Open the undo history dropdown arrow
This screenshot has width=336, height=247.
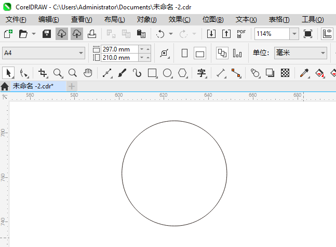pyautogui.click(x=171, y=34)
